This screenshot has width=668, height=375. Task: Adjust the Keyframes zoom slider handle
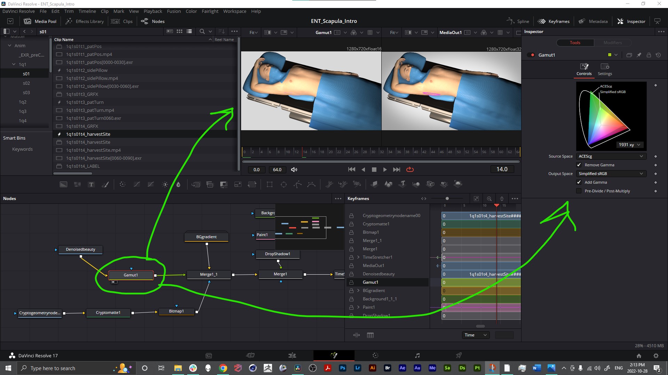coord(447,199)
